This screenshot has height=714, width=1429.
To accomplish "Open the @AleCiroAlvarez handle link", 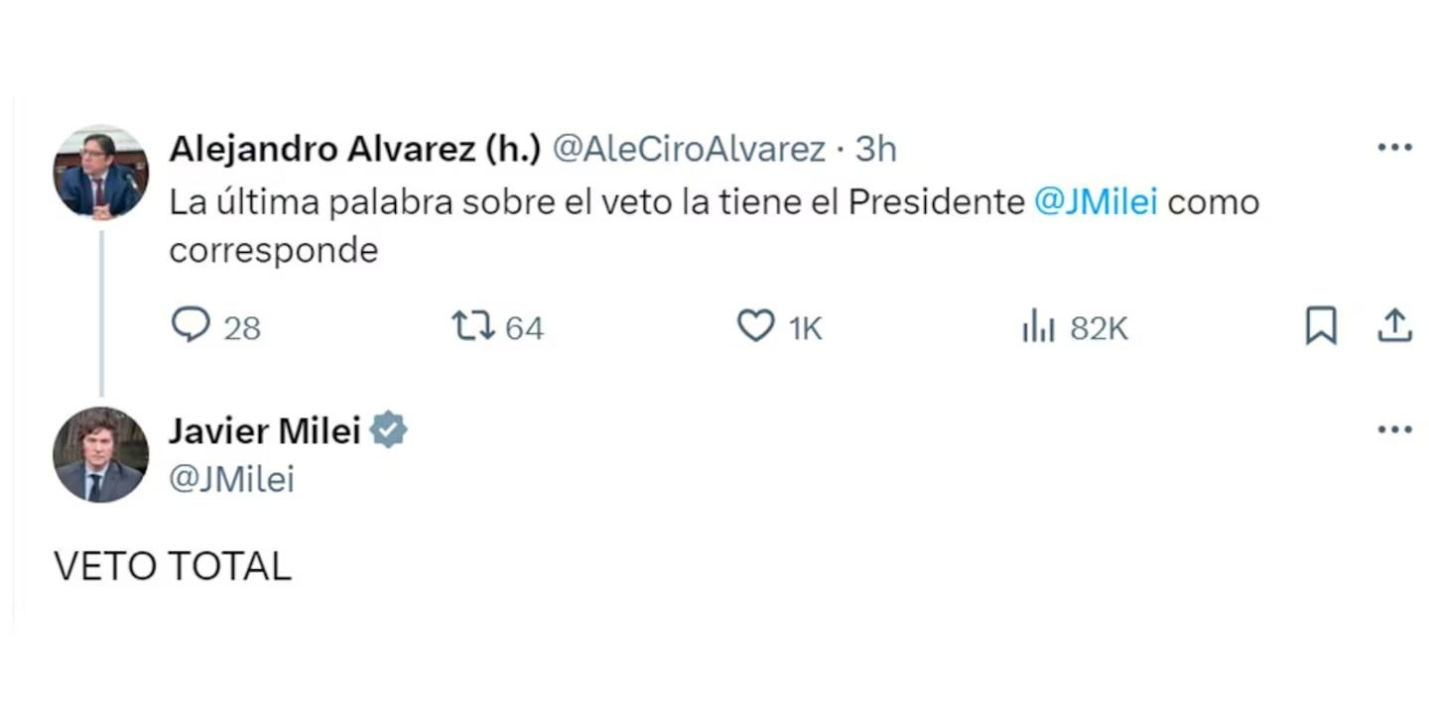I will pyautogui.click(x=688, y=149).
